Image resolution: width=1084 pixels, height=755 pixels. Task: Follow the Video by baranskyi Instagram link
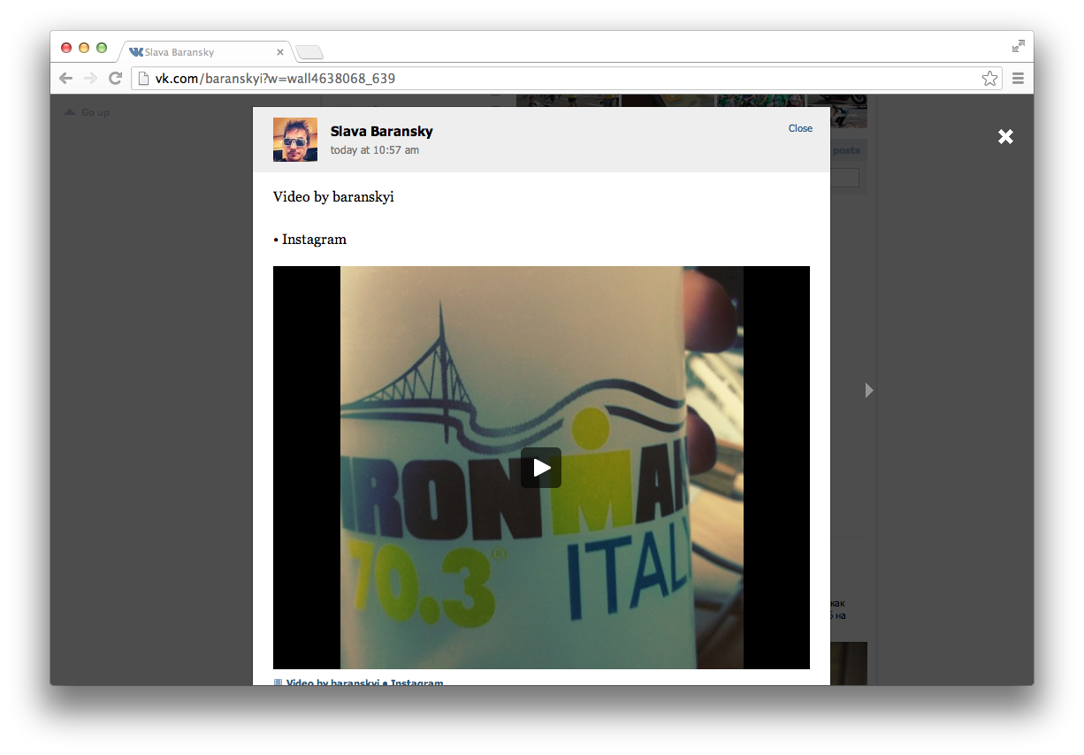tap(363, 683)
